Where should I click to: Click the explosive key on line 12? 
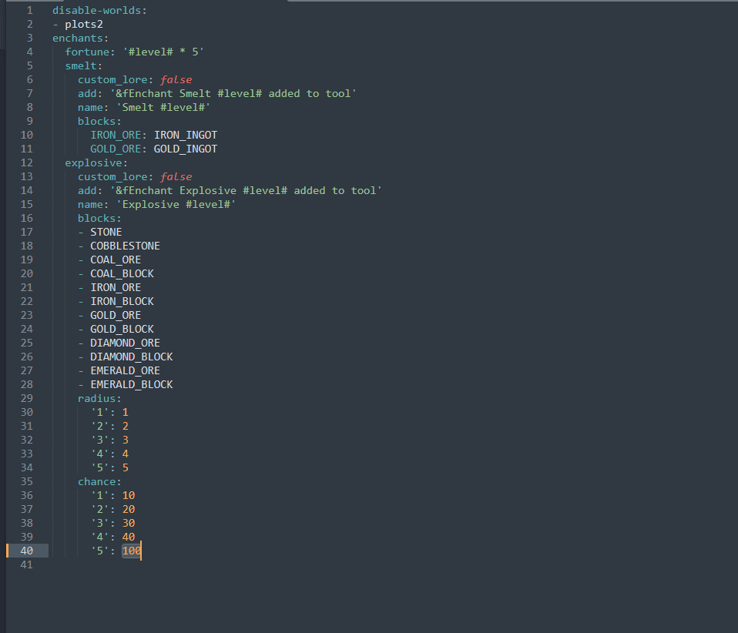click(x=96, y=162)
